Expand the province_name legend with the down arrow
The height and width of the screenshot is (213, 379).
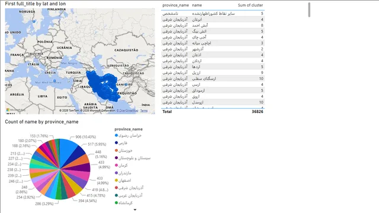pos(135,209)
